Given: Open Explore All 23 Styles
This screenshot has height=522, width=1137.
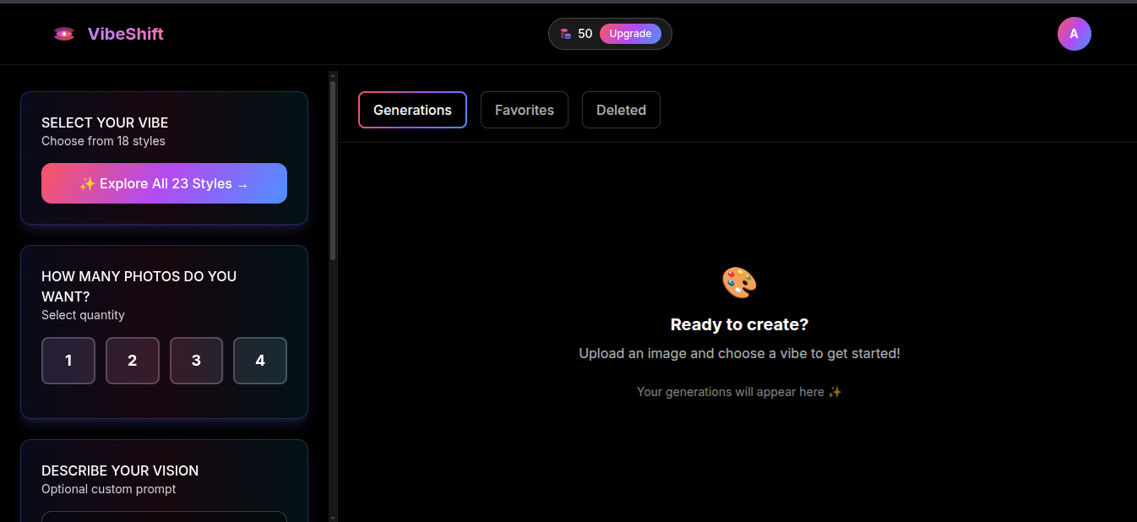Looking at the screenshot, I should click(x=164, y=183).
